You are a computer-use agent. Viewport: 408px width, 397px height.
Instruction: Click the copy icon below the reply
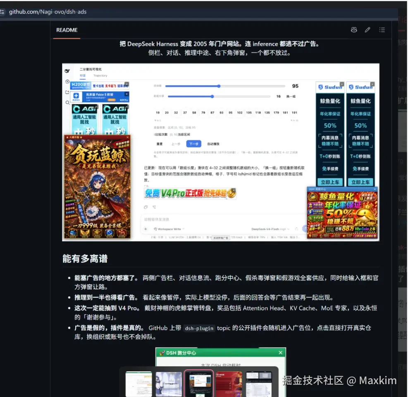click(x=146, y=207)
